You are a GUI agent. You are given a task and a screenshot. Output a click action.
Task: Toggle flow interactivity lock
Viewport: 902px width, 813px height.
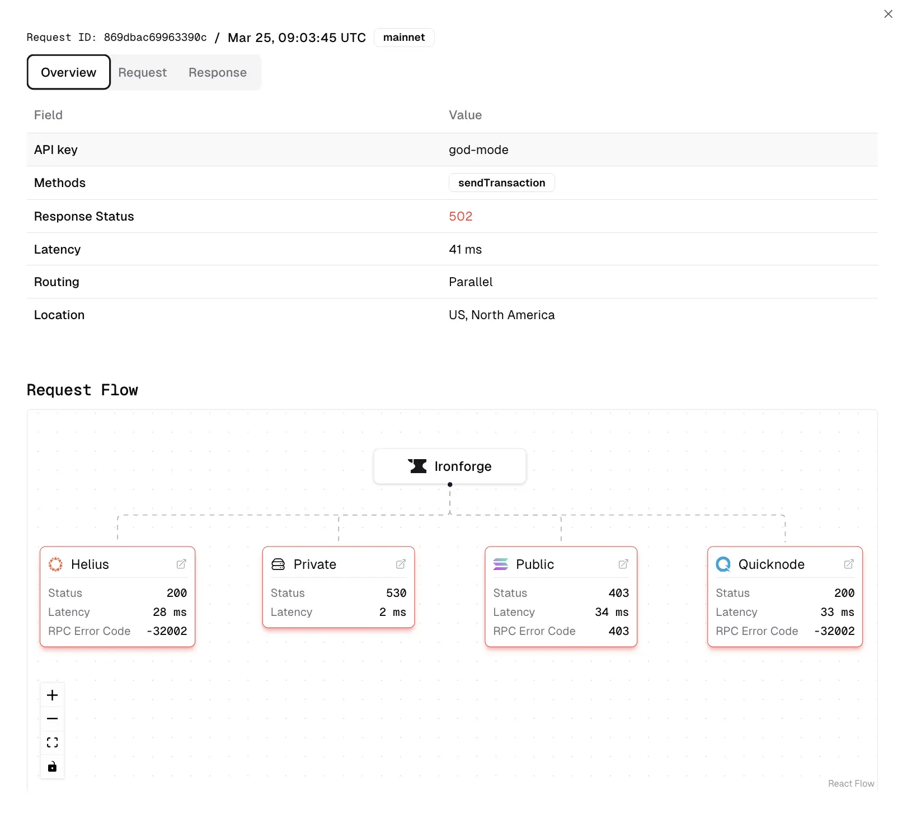click(x=53, y=767)
